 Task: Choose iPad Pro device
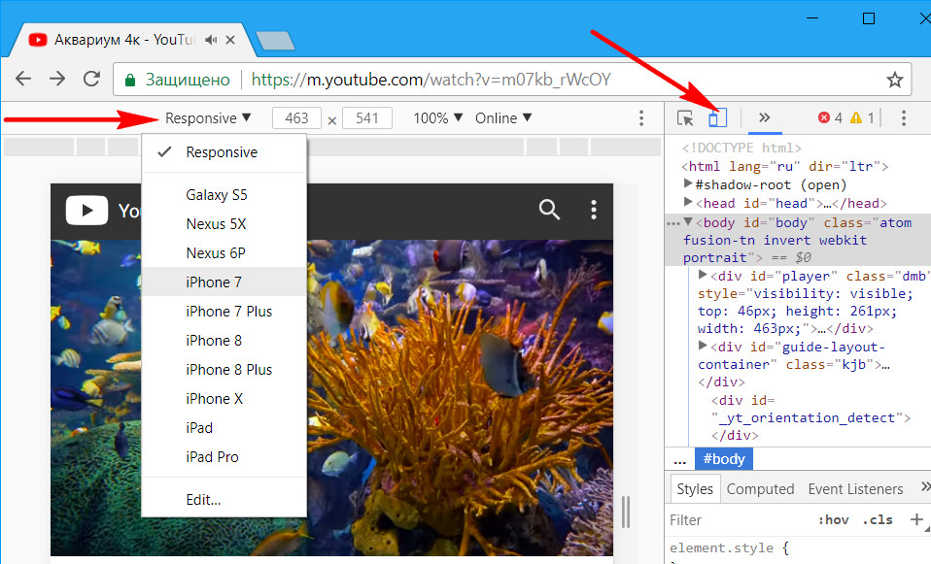point(224,456)
